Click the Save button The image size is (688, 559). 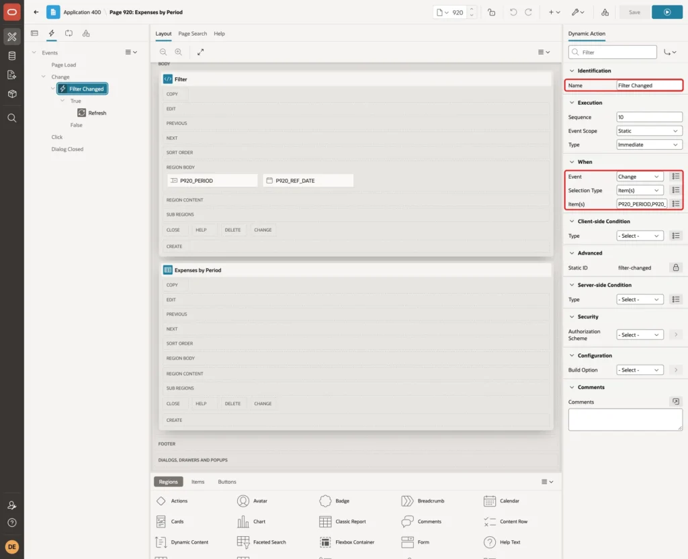click(x=634, y=12)
